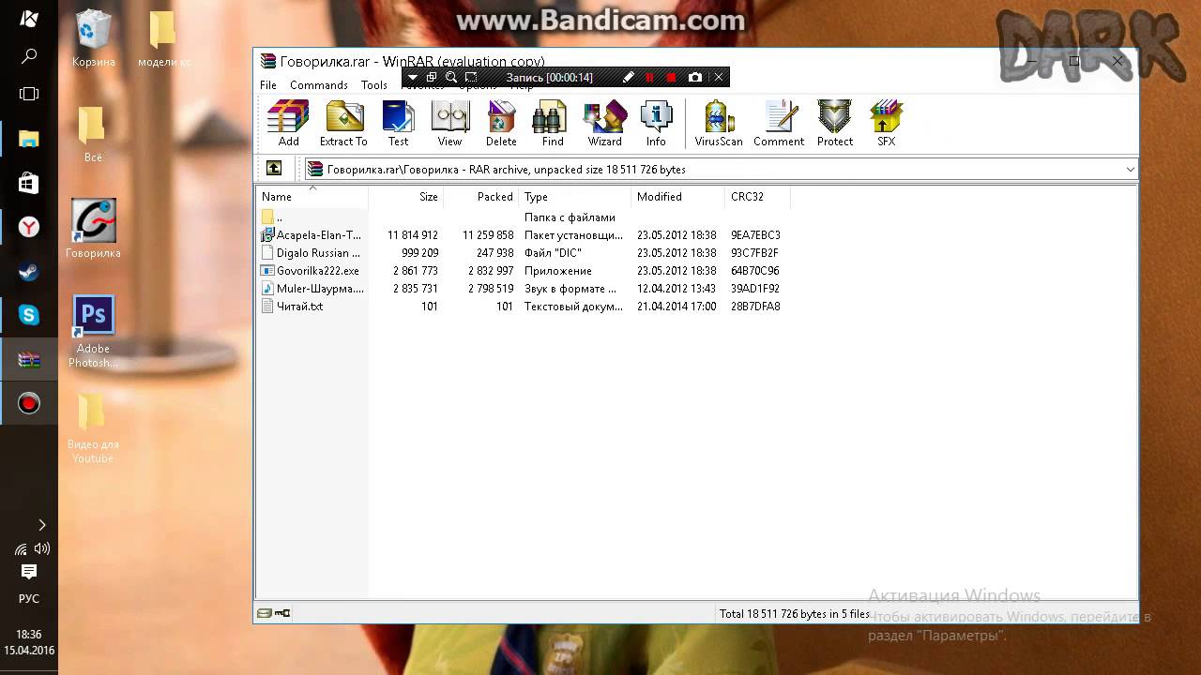The width and height of the screenshot is (1201, 675).
Task: Open Skype from the taskbar
Action: (29, 316)
